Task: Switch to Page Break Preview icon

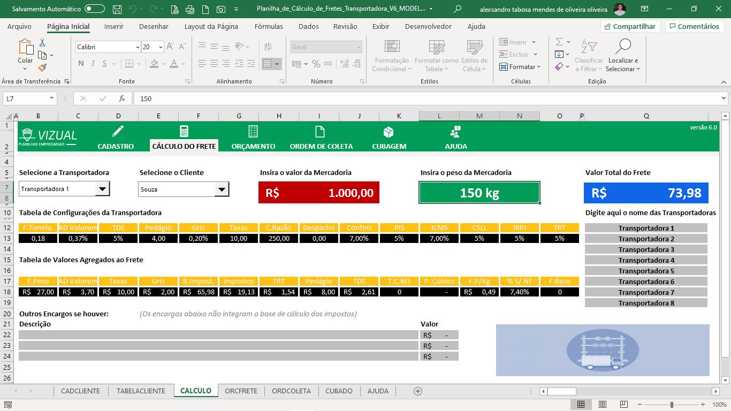Action: pyautogui.click(x=625, y=405)
